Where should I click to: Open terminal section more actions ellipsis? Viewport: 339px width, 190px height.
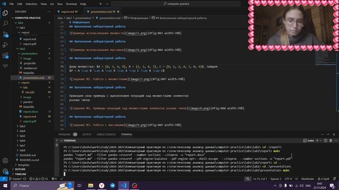coord(336,140)
